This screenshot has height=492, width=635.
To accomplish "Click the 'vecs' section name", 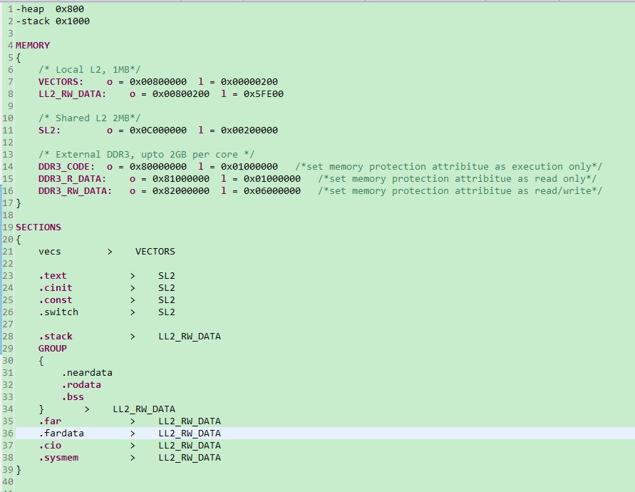I will (x=50, y=252).
